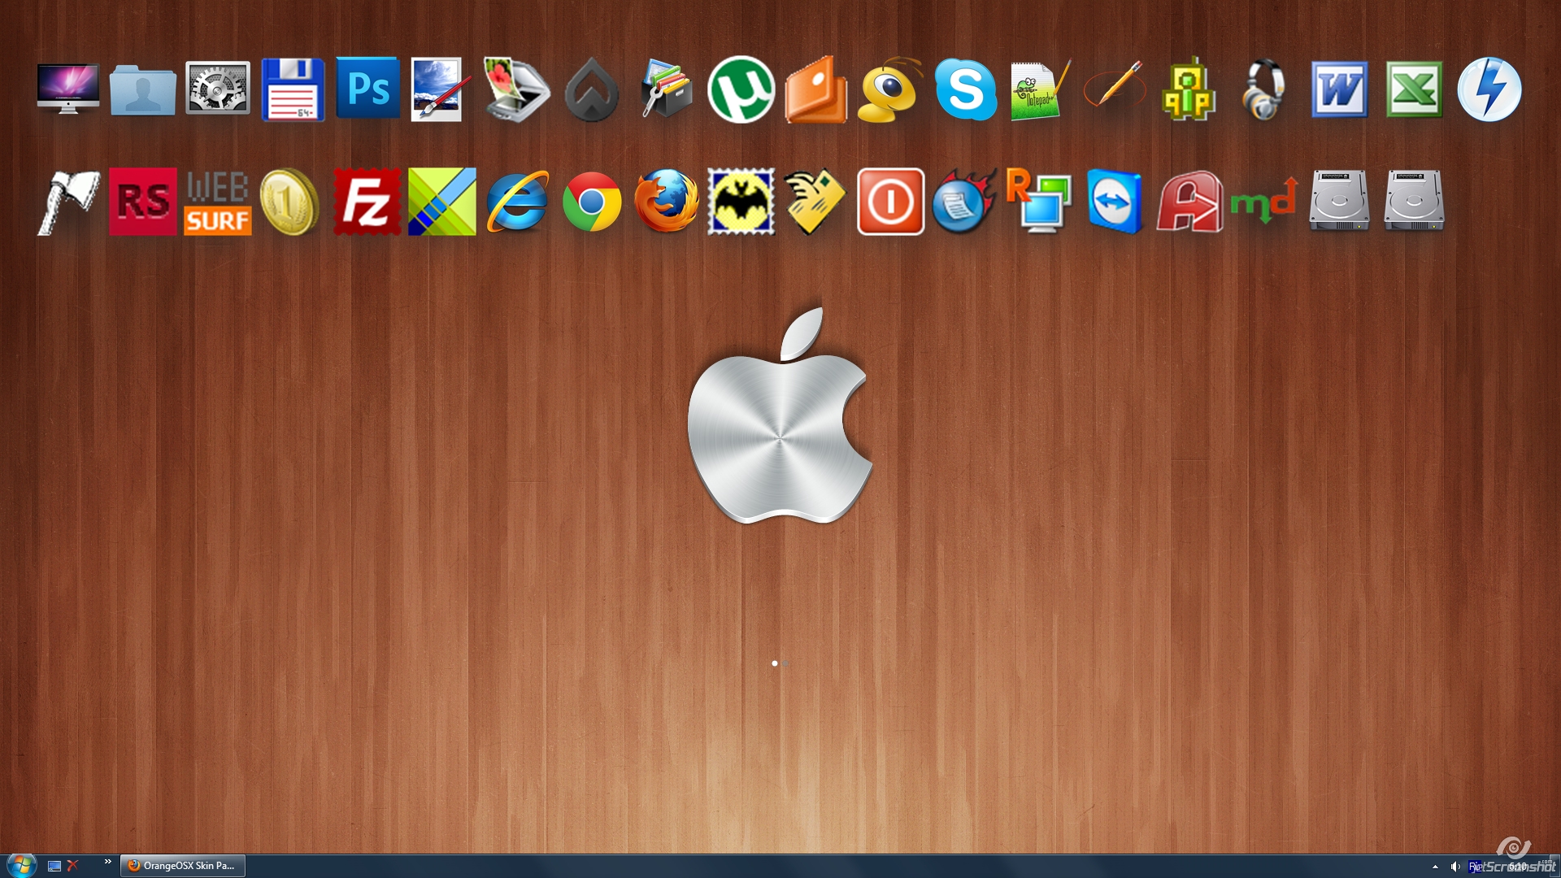This screenshot has height=878, width=1561.
Task: Open Photoshop from the dock
Action: [367, 89]
